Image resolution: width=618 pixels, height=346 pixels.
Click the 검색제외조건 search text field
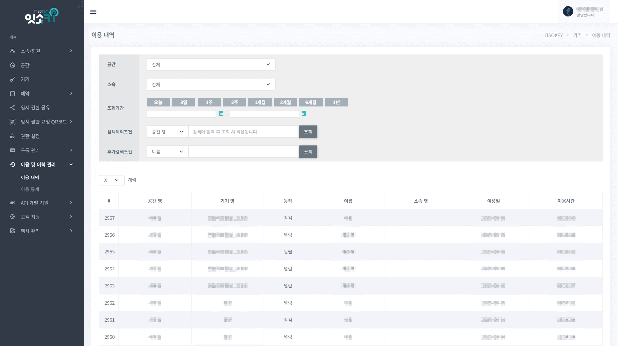coord(243,132)
